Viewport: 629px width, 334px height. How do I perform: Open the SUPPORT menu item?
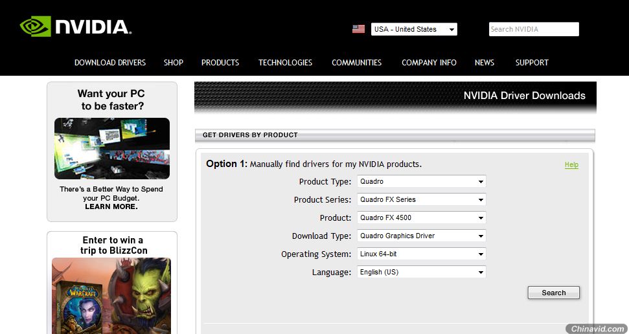(532, 63)
